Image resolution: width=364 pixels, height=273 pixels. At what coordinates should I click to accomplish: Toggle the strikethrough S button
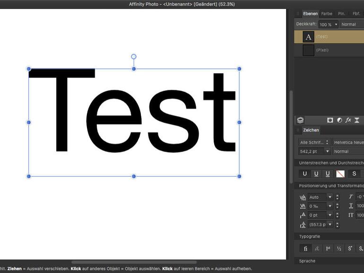354,174
